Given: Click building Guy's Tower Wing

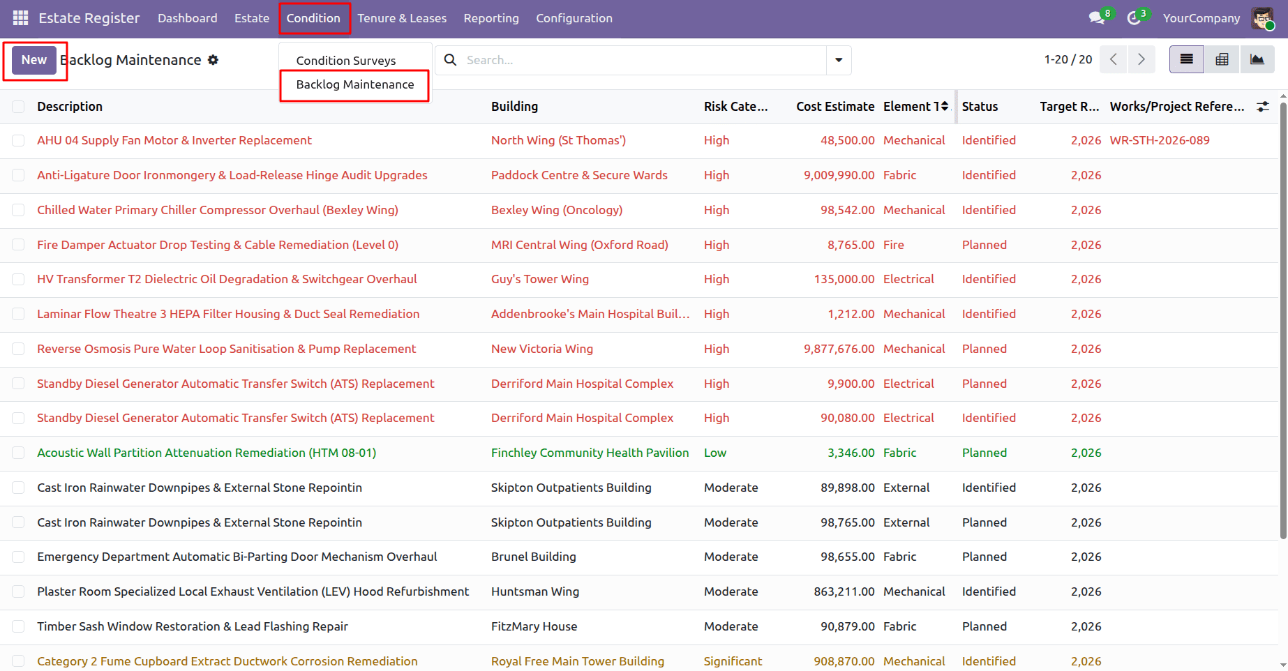Looking at the screenshot, I should click(540, 279).
